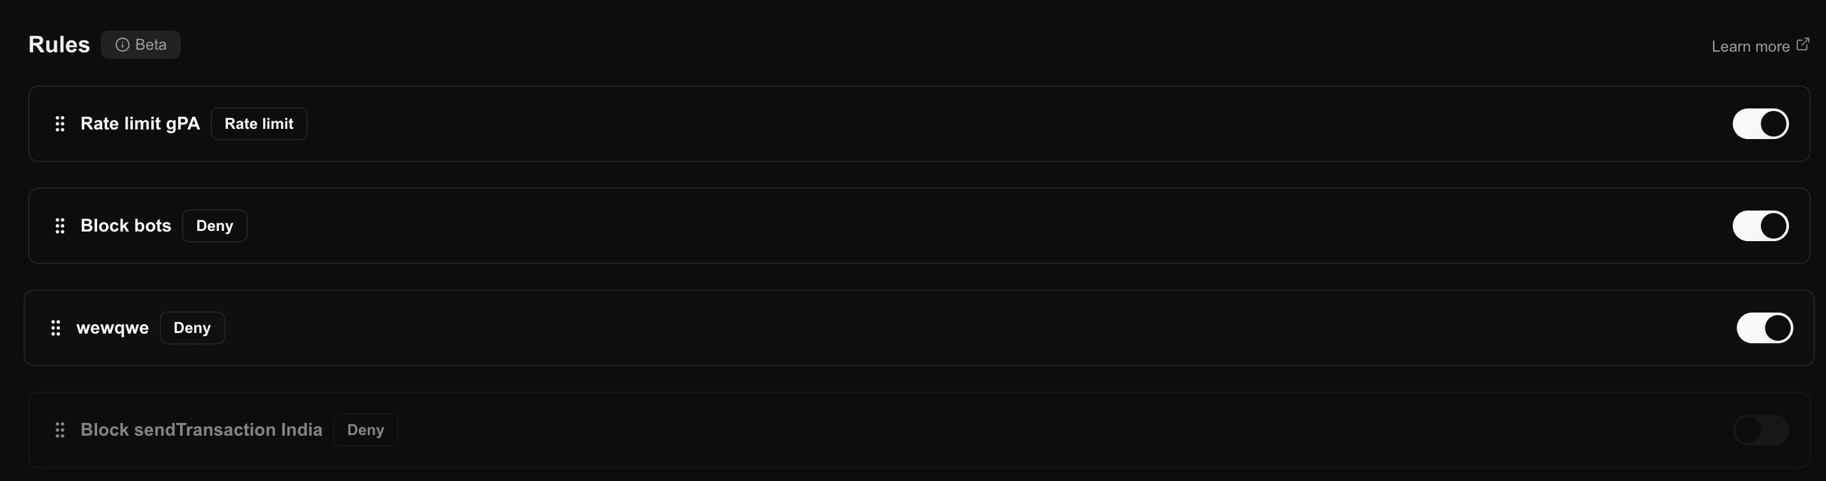Screen dimensions: 1826x481
Task: Click drag handle for Block sendTransaction India
Action: [60, 430]
